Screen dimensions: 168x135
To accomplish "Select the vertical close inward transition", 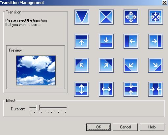I will point(131,89).
